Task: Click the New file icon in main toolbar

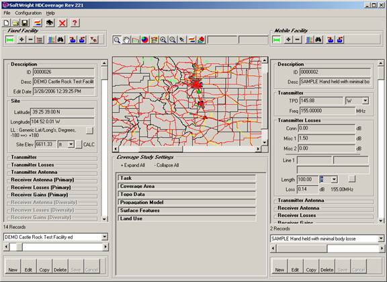Action: coord(7,23)
